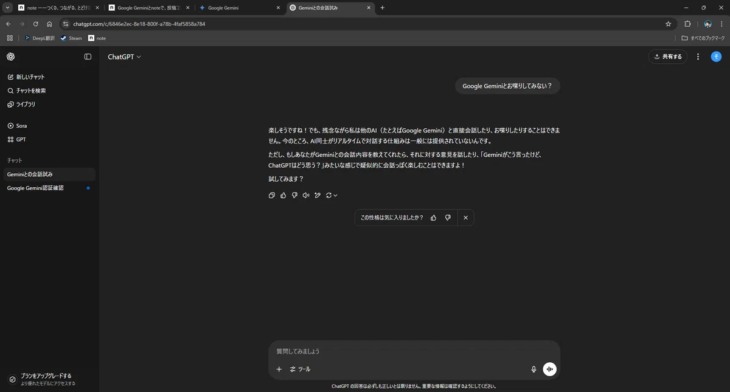Click the ChatGPT logo in sidebar

click(x=11, y=57)
